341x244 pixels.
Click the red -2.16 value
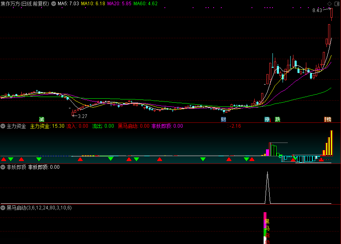235,126
